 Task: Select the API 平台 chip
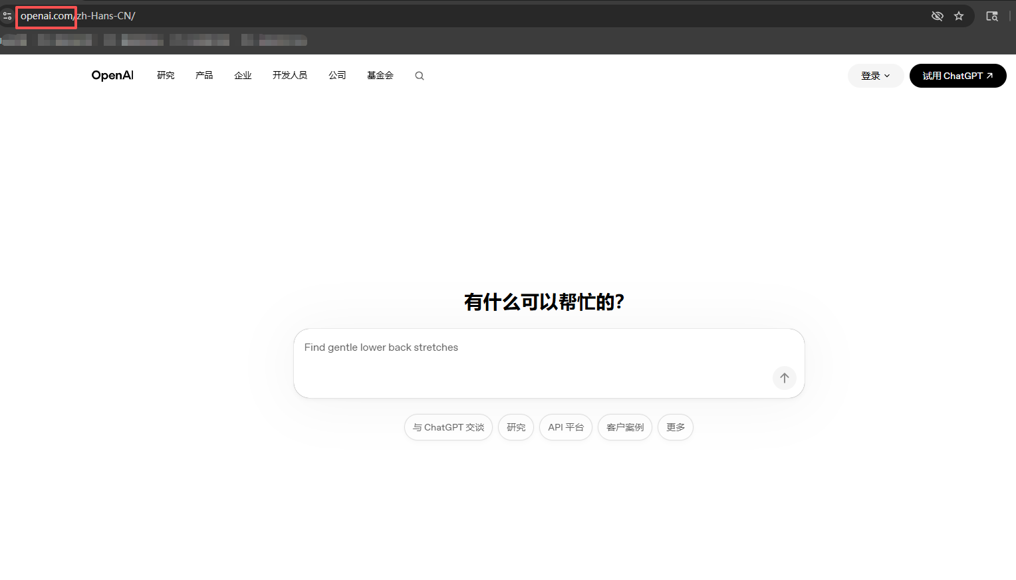click(566, 427)
